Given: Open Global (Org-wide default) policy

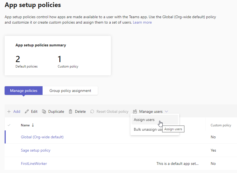Looking at the screenshot, I should click(x=42, y=137).
